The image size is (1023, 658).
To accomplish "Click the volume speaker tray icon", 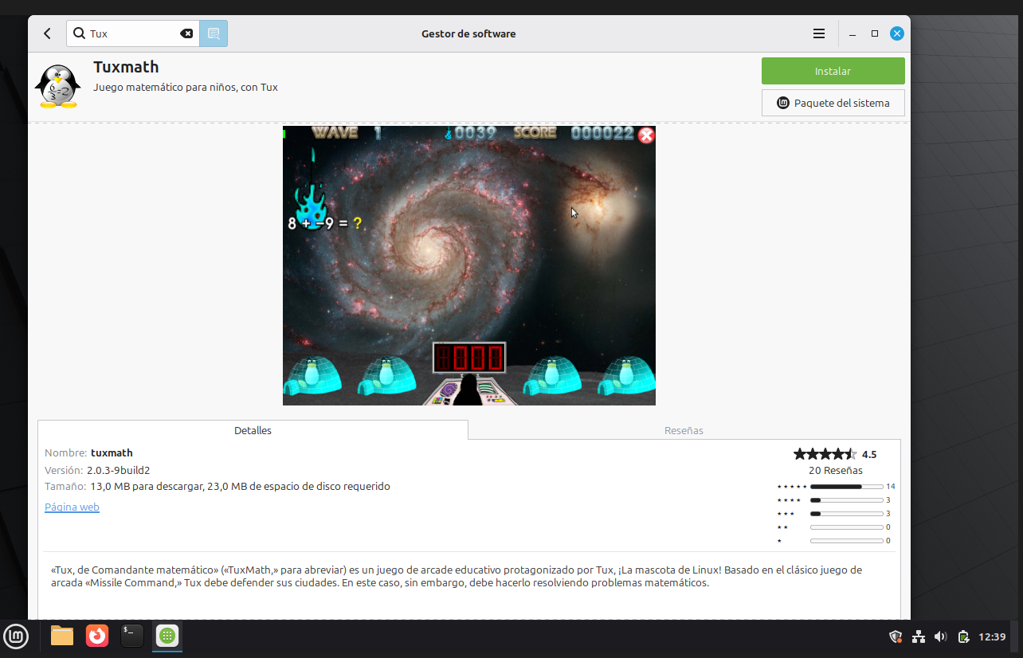I will (941, 636).
